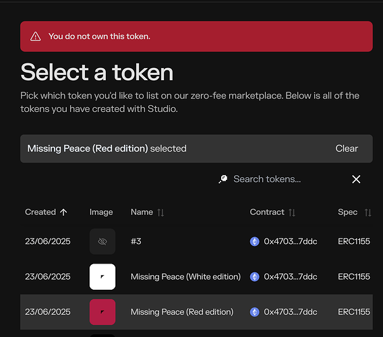Image resolution: width=383 pixels, height=337 pixels.
Task: Click the search magnifier icon
Action: point(223,179)
